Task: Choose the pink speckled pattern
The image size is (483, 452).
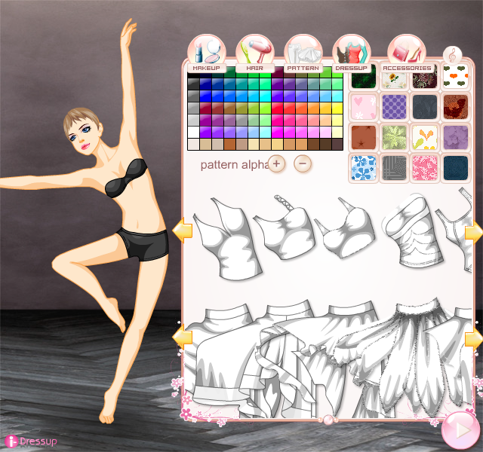Action: (x=425, y=168)
